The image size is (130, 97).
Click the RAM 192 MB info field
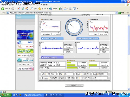100,74
